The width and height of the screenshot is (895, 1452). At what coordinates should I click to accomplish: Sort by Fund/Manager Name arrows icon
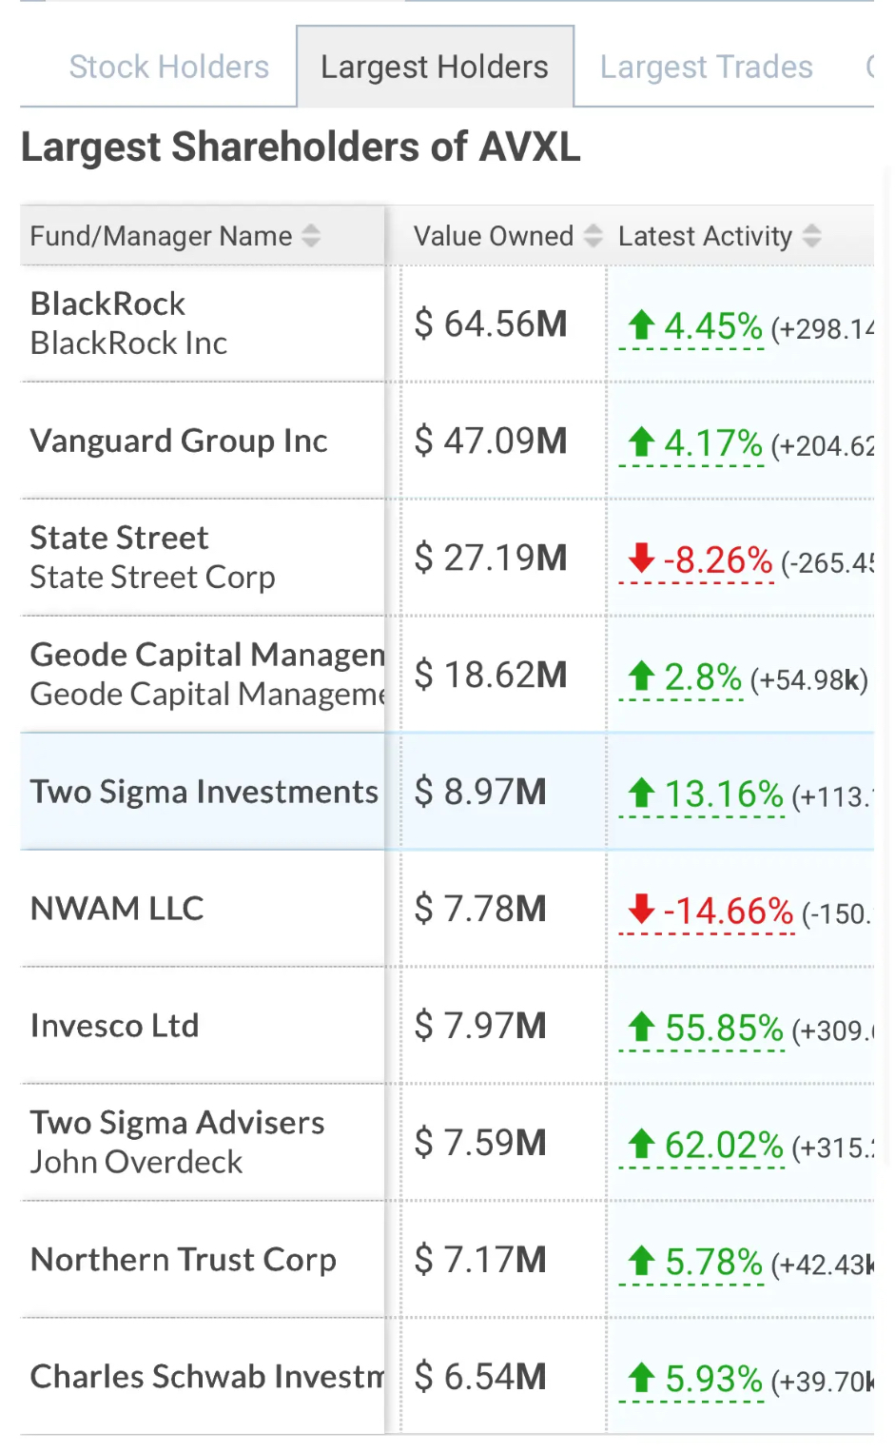(x=311, y=236)
